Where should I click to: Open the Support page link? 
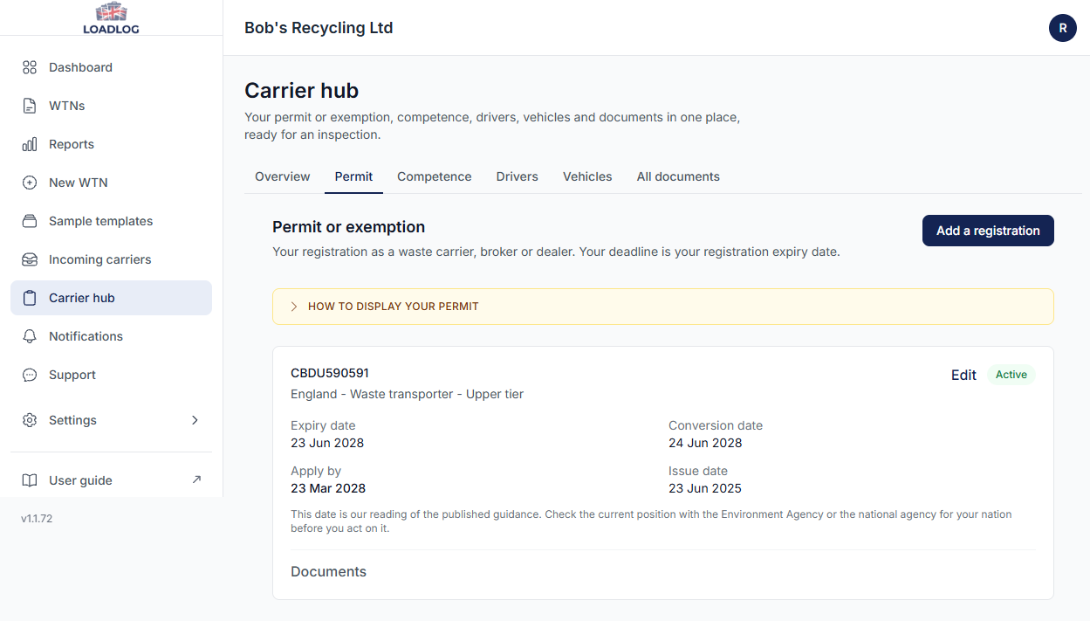(111, 375)
